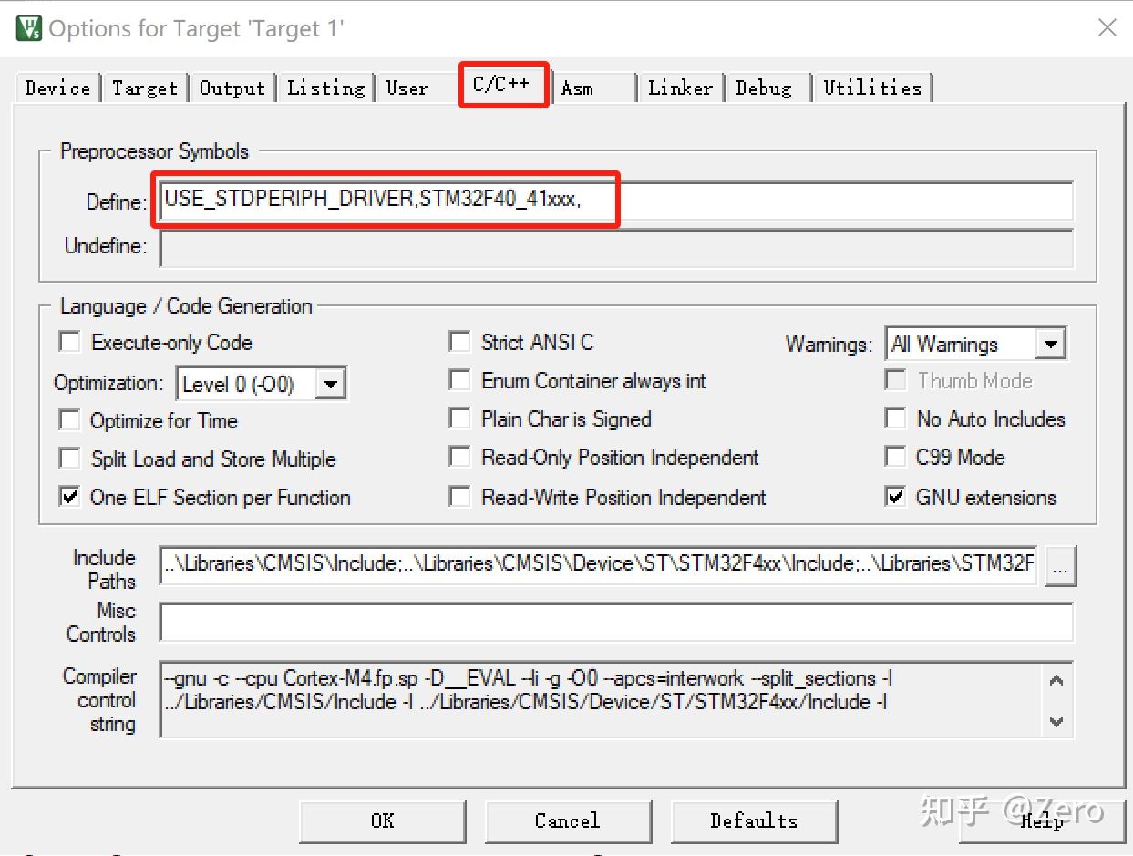Select the Asm tab
This screenshot has height=856, width=1133.
[x=577, y=88]
